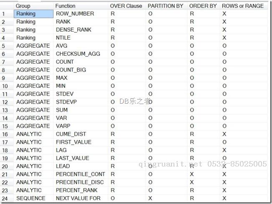Select the PARTITION BY column header
272x204 pixels.
(x=165, y=6)
